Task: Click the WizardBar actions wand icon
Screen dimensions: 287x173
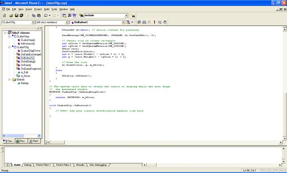Action: [128, 22]
